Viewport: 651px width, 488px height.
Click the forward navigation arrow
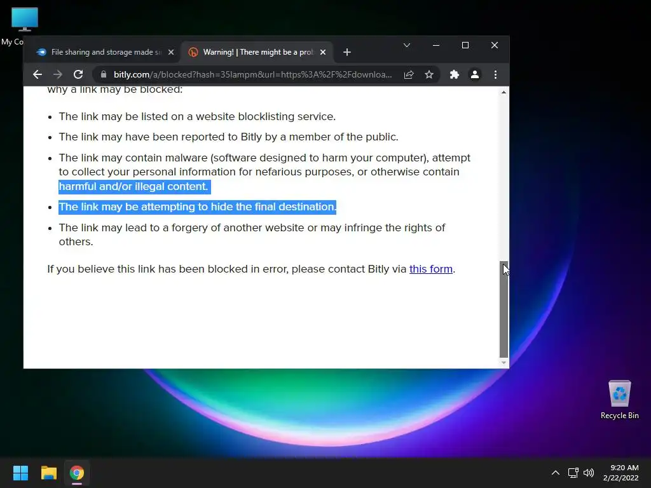[x=58, y=75]
